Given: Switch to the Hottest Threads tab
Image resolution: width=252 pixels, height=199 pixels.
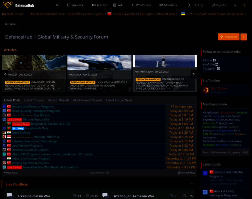Looking at the screenshot, I should 58,100.
